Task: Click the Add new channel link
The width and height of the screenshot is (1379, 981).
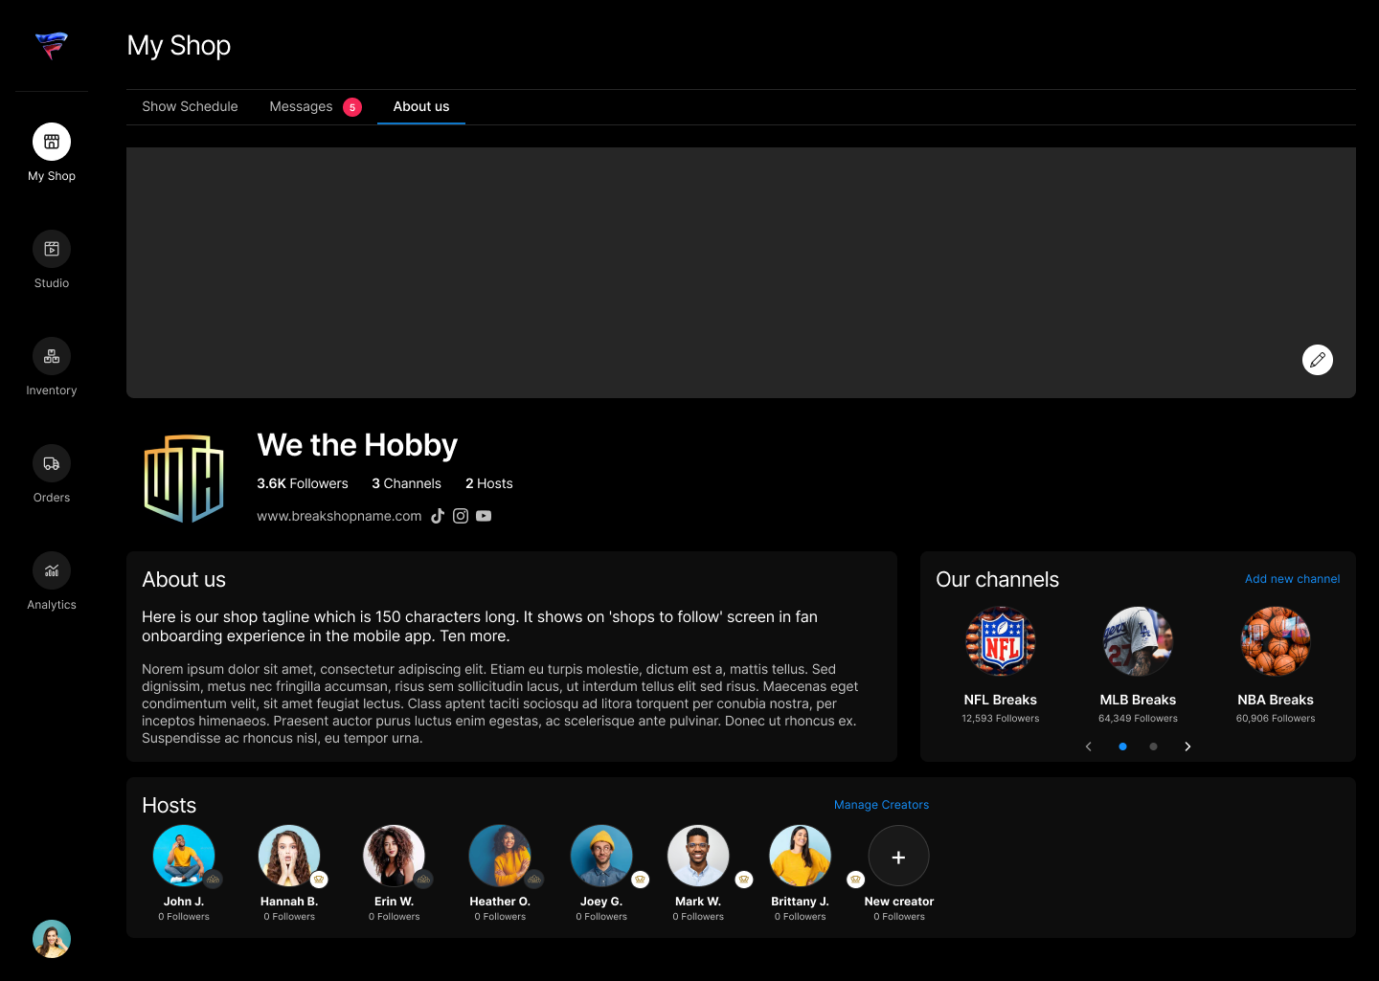Action: click(1292, 579)
